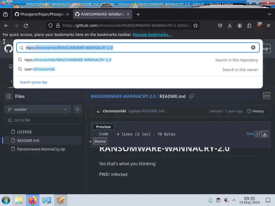Open the Windows Start menu
Image resolution: width=275 pixels, height=206 pixels.
point(6,200)
